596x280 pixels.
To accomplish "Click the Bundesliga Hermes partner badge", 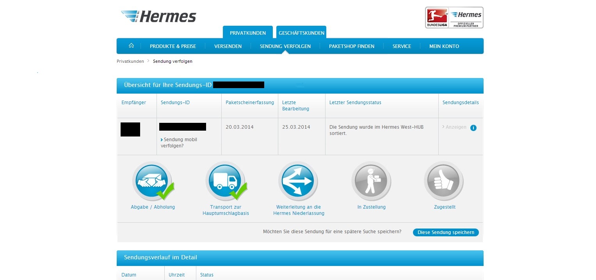I will (454, 18).
